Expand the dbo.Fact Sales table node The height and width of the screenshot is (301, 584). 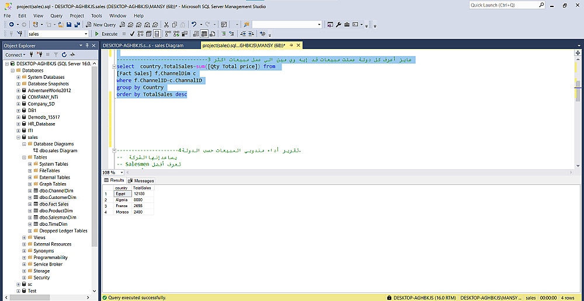pyautogui.click(x=30, y=204)
